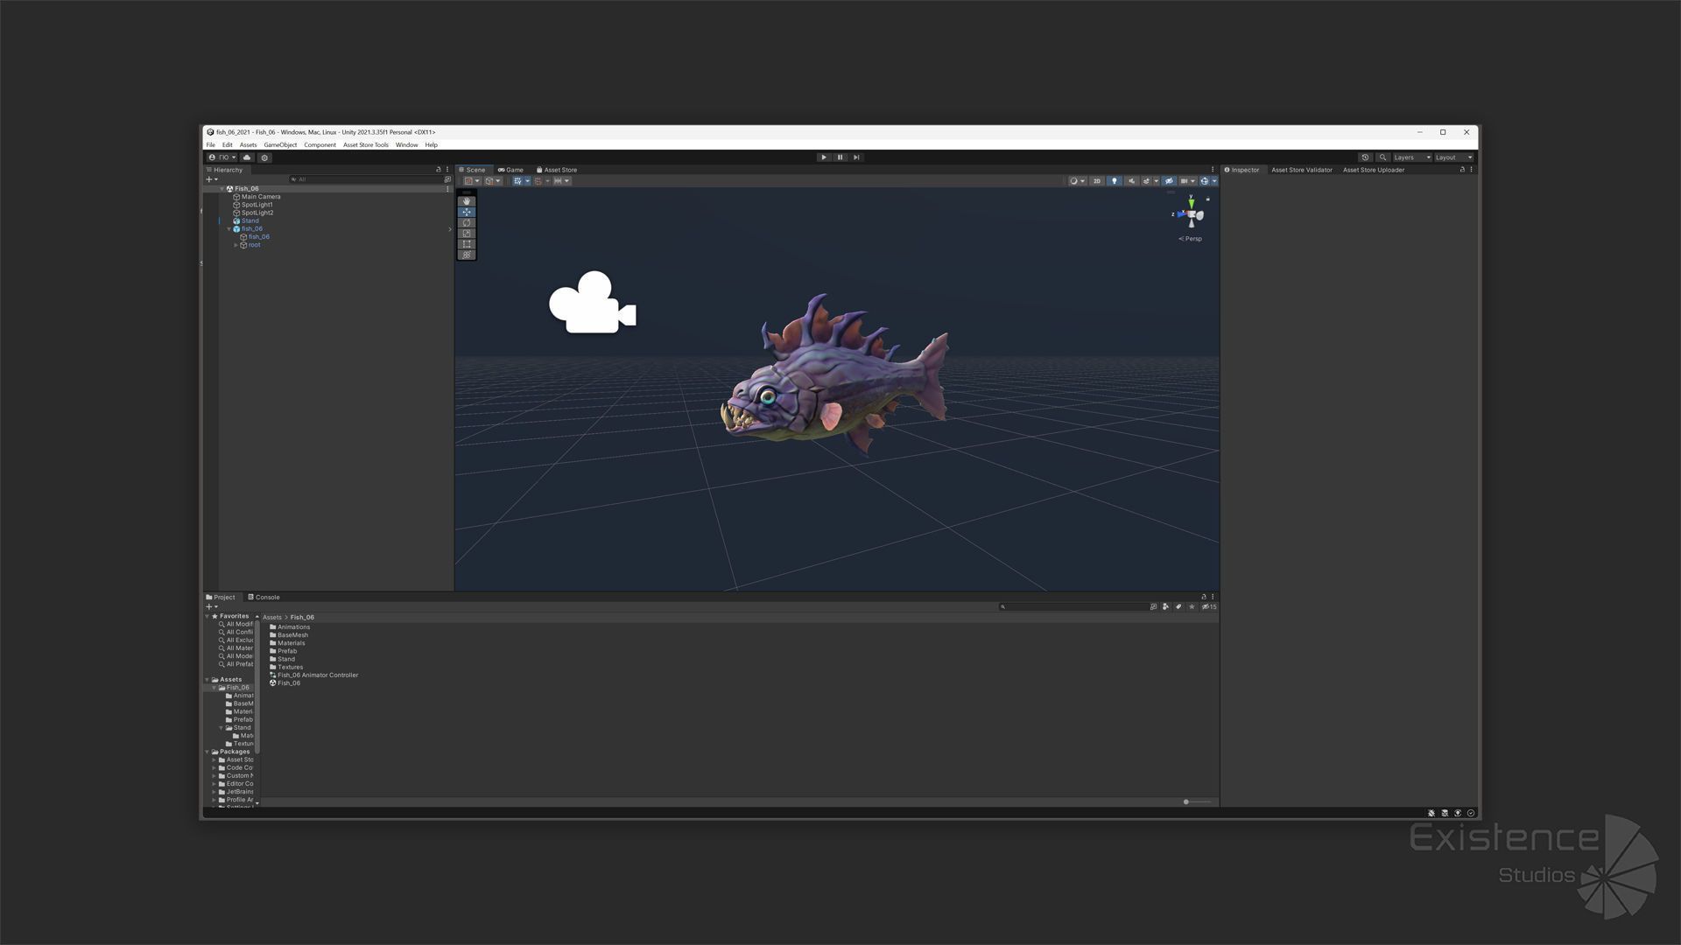
Task: Open the Asset Store Tools menu
Action: click(x=365, y=145)
